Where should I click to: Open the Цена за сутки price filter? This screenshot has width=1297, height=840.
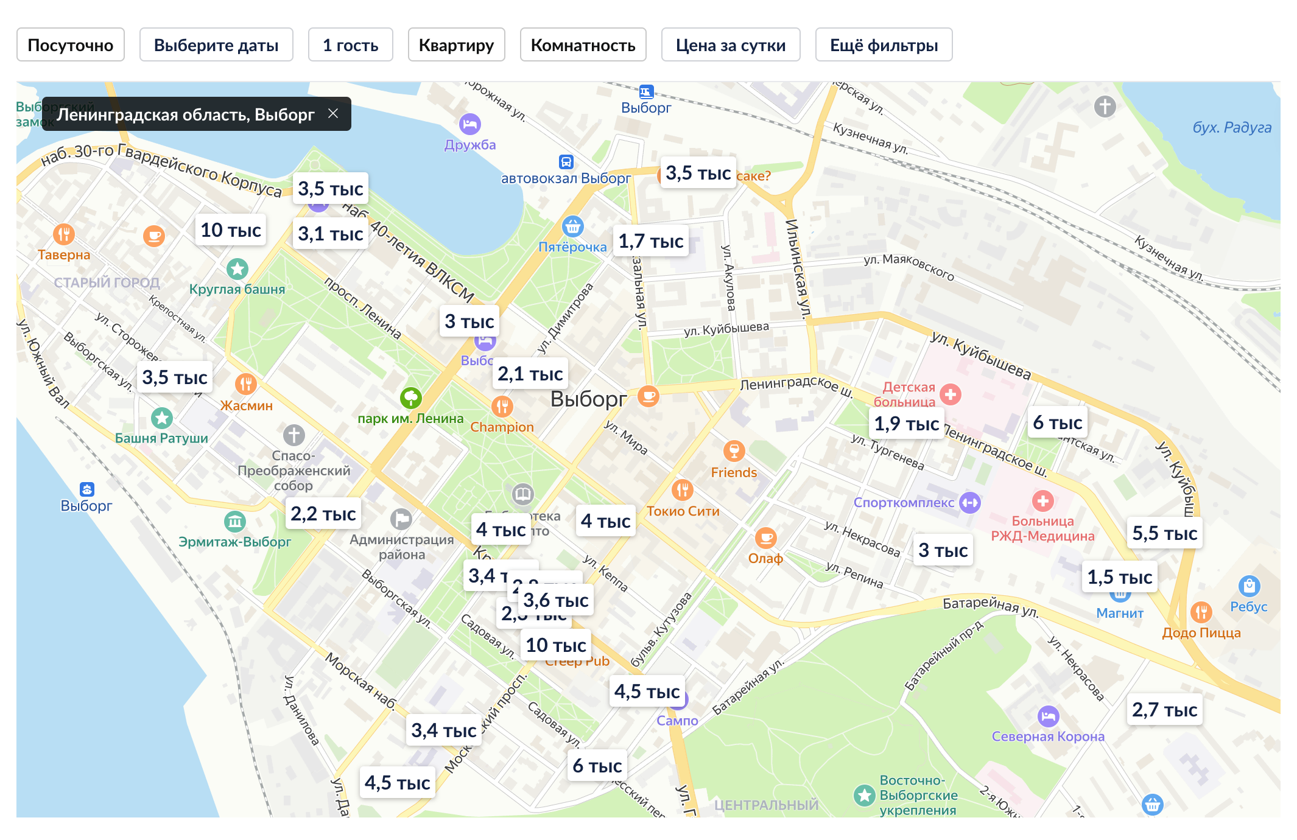pos(731,44)
